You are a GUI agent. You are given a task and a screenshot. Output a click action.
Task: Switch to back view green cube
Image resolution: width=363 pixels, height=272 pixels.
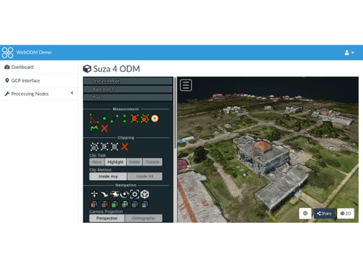pyautogui.click(x=124, y=205)
